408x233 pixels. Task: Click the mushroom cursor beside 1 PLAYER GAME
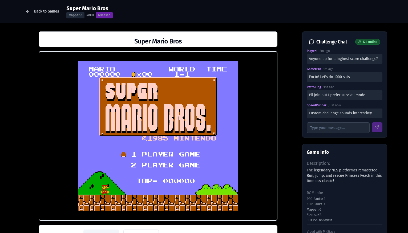coord(123,154)
